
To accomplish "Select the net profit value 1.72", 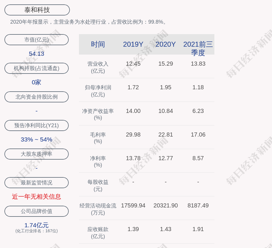I will click(x=133, y=88).
